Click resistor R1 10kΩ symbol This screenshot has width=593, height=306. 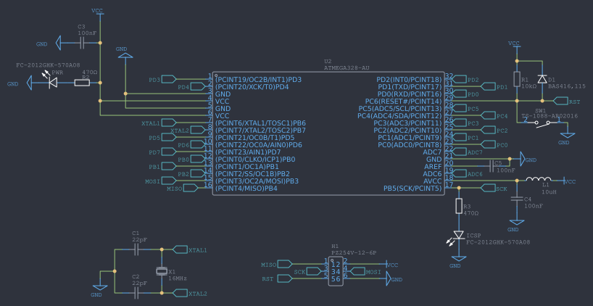coord(516,80)
